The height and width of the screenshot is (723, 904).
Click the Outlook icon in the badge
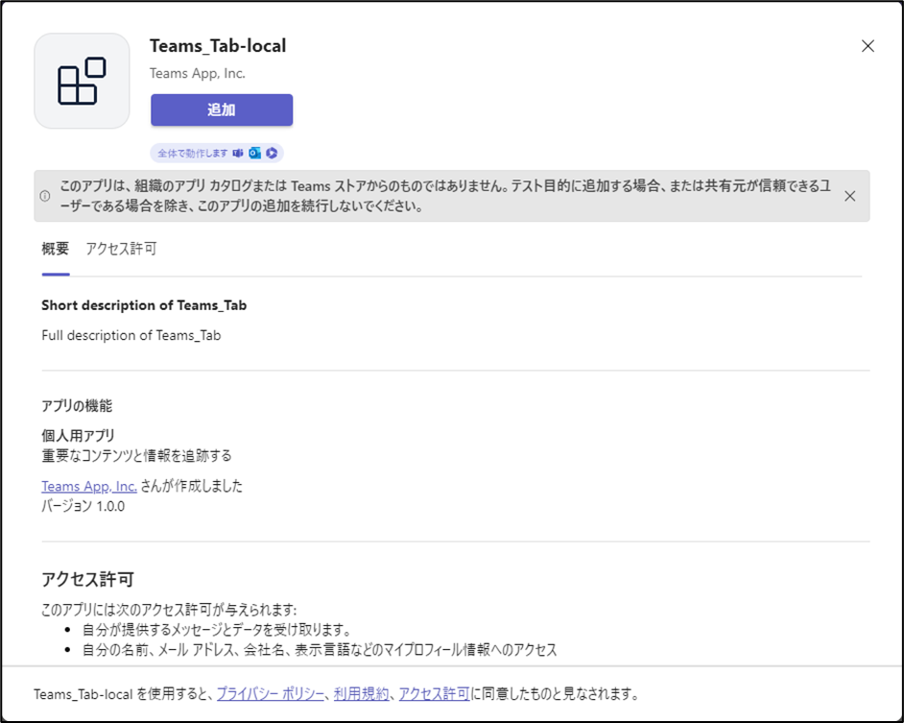pos(255,153)
